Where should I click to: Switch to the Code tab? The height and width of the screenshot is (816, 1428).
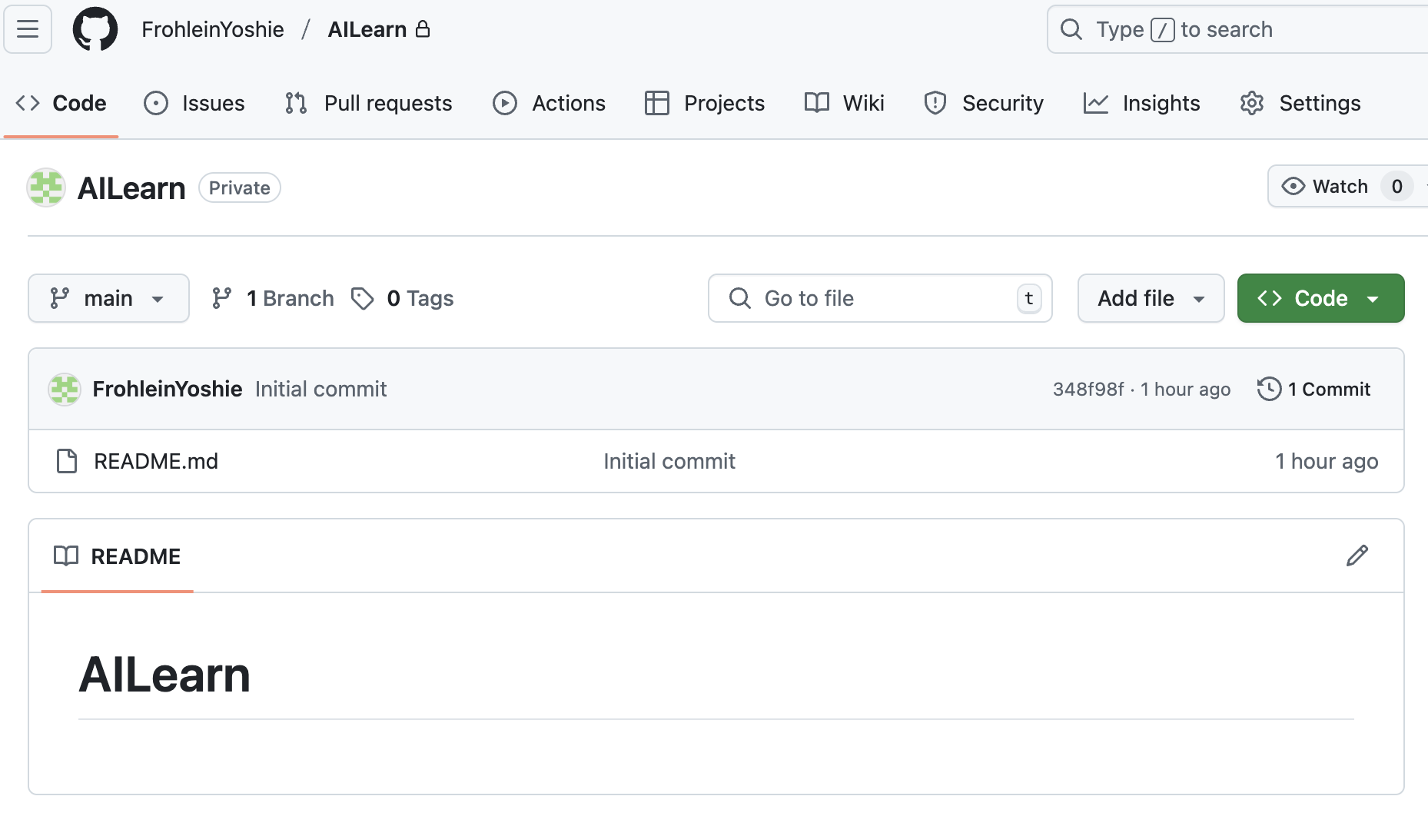[61, 103]
